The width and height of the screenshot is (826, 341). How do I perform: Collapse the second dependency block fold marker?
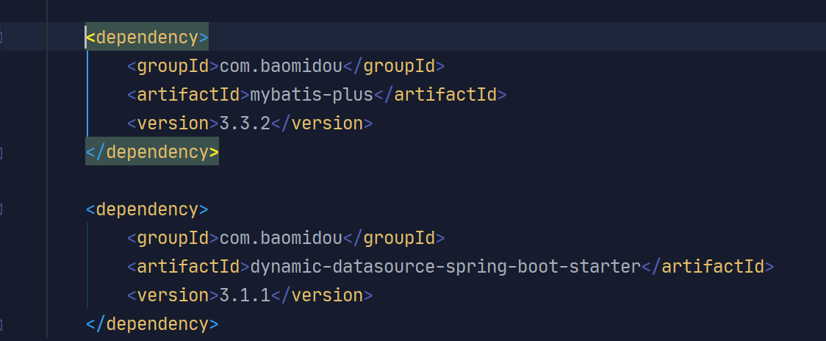[1, 209]
